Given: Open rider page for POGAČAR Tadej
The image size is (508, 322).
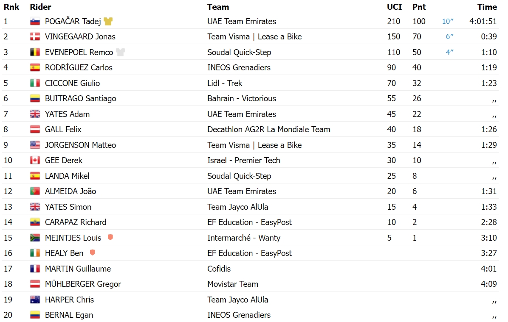Looking at the screenshot, I should coord(73,21).
